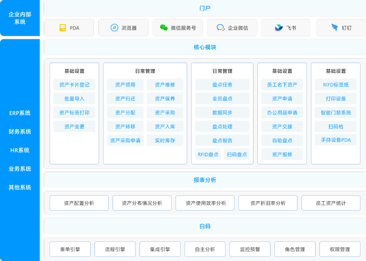
Task: Open the 资产使用效率分析 report
Action: [x=205, y=203]
